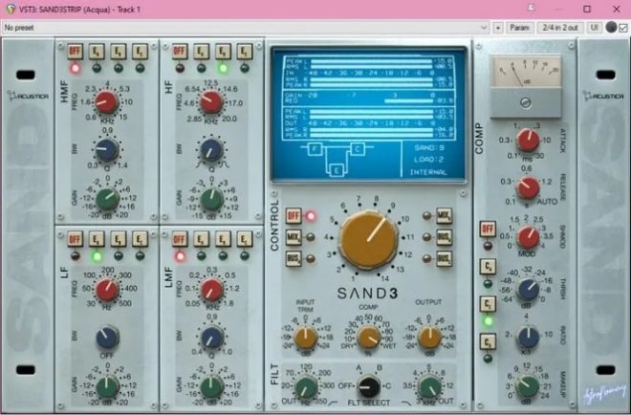Adjust the compressor RELEASE knob

coord(528,187)
